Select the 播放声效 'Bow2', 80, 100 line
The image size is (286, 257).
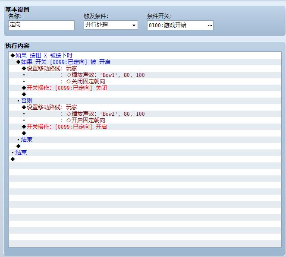145,114
